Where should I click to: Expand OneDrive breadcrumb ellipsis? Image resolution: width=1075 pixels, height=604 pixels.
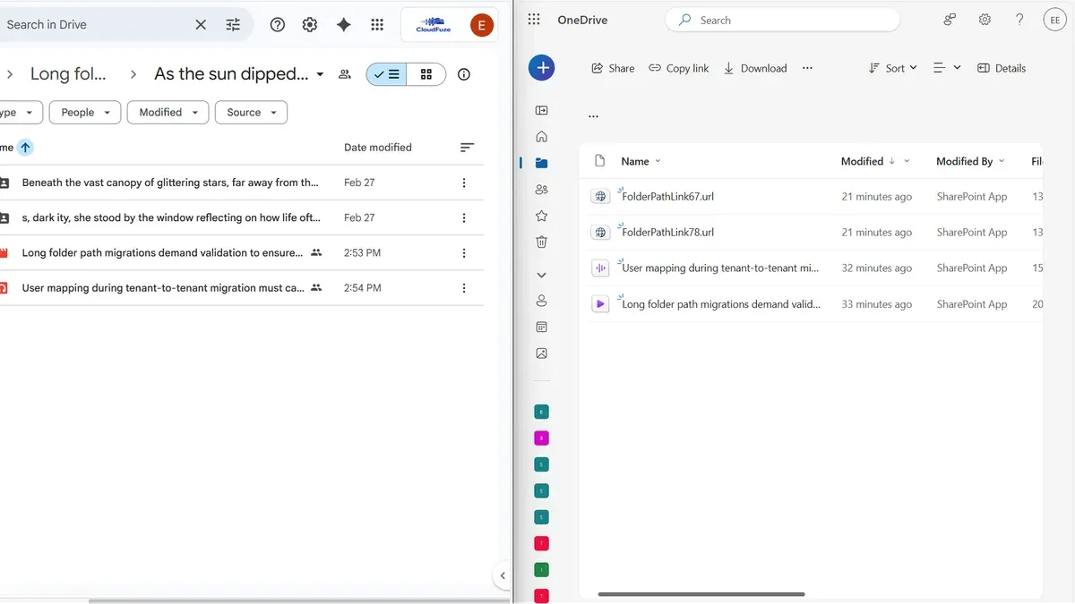pyautogui.click(x=593, y=116)
